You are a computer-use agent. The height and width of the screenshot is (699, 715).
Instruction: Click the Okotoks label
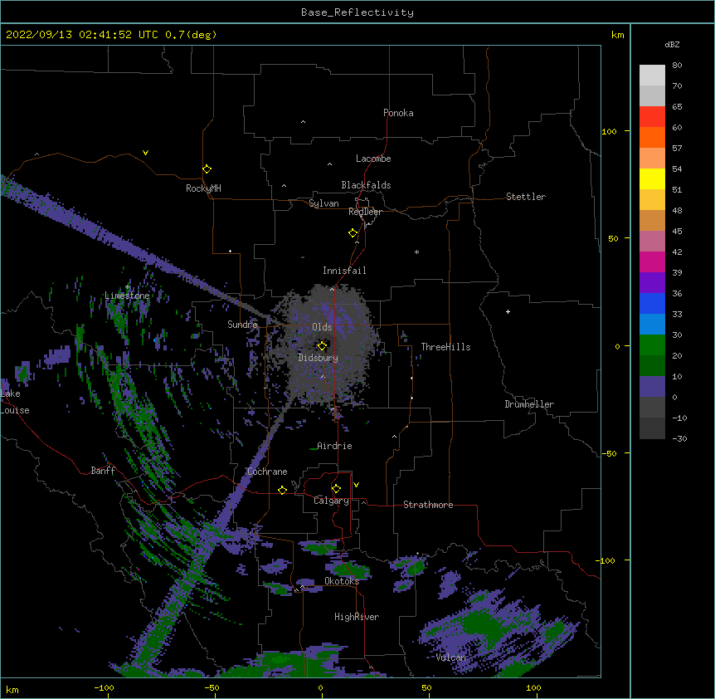342,581
